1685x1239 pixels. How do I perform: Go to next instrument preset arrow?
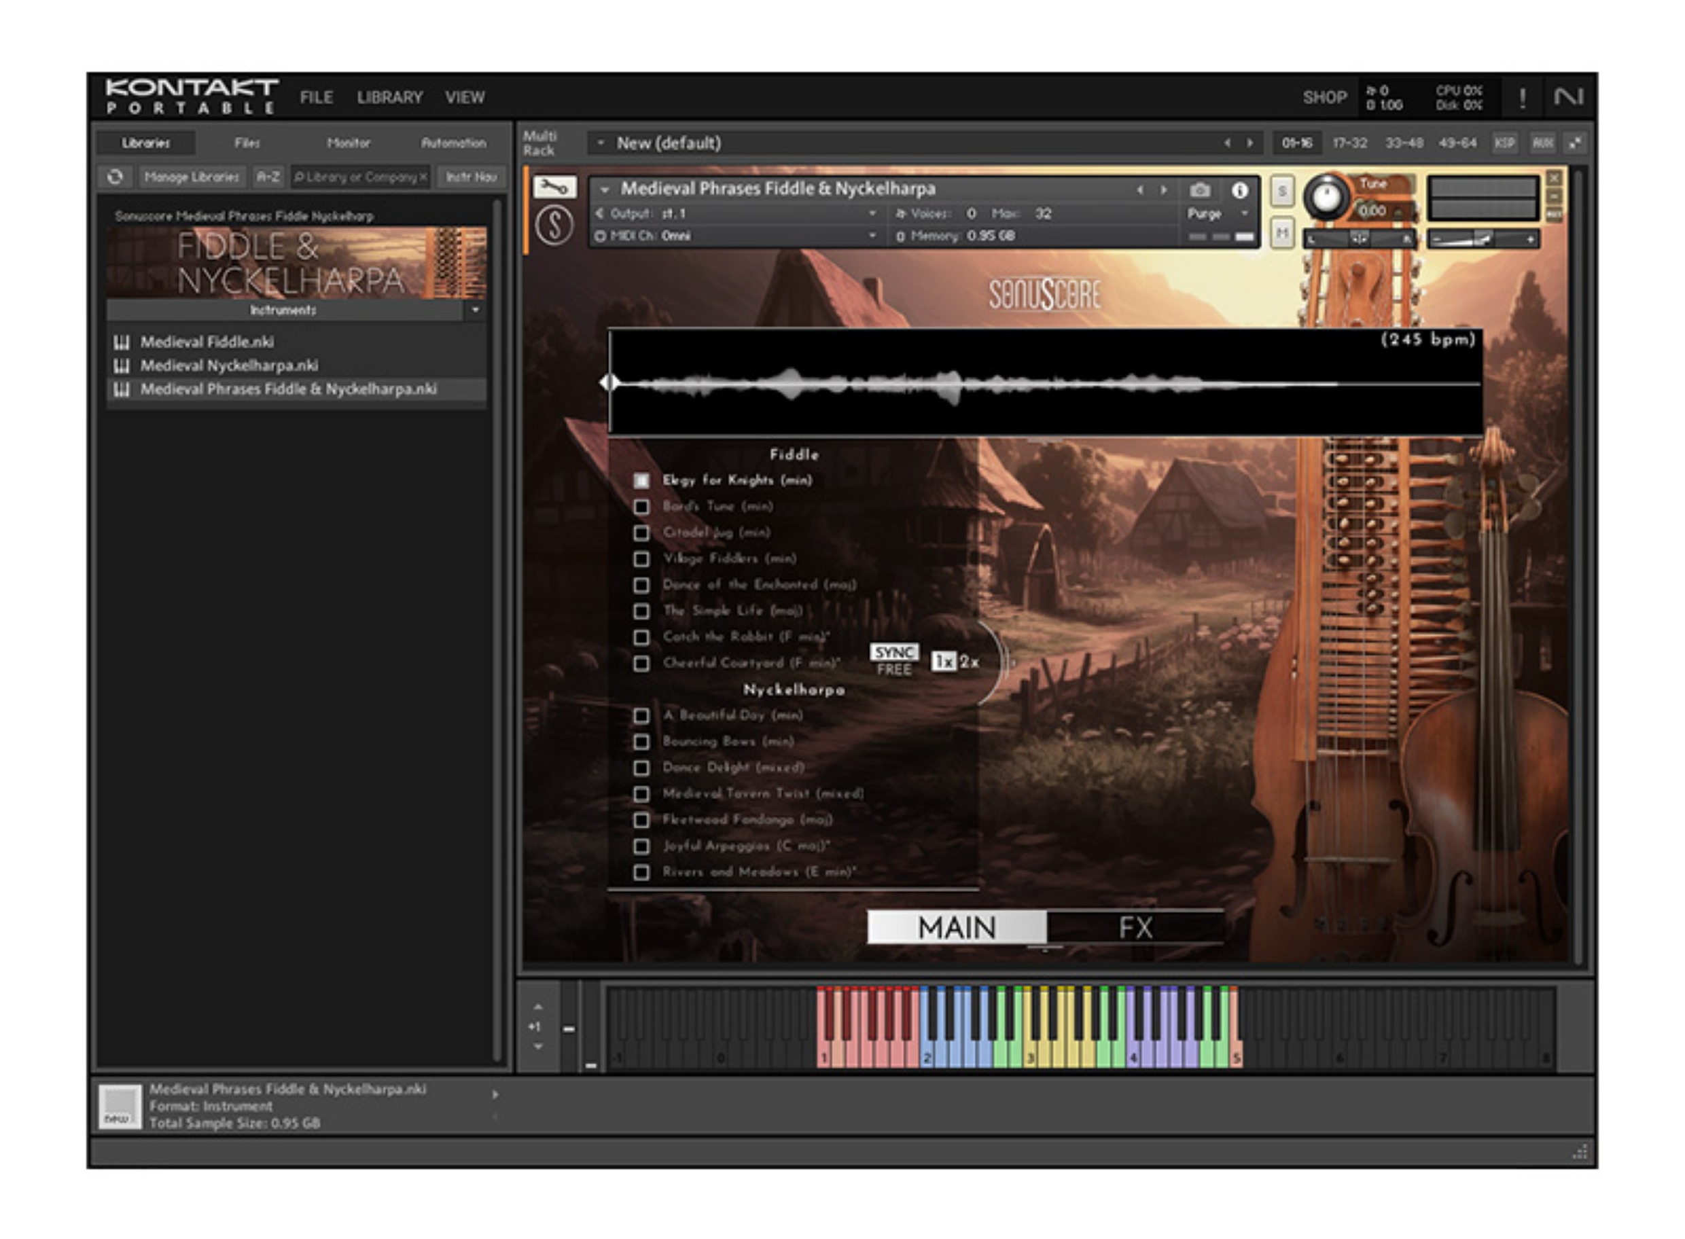(1164, 190)
